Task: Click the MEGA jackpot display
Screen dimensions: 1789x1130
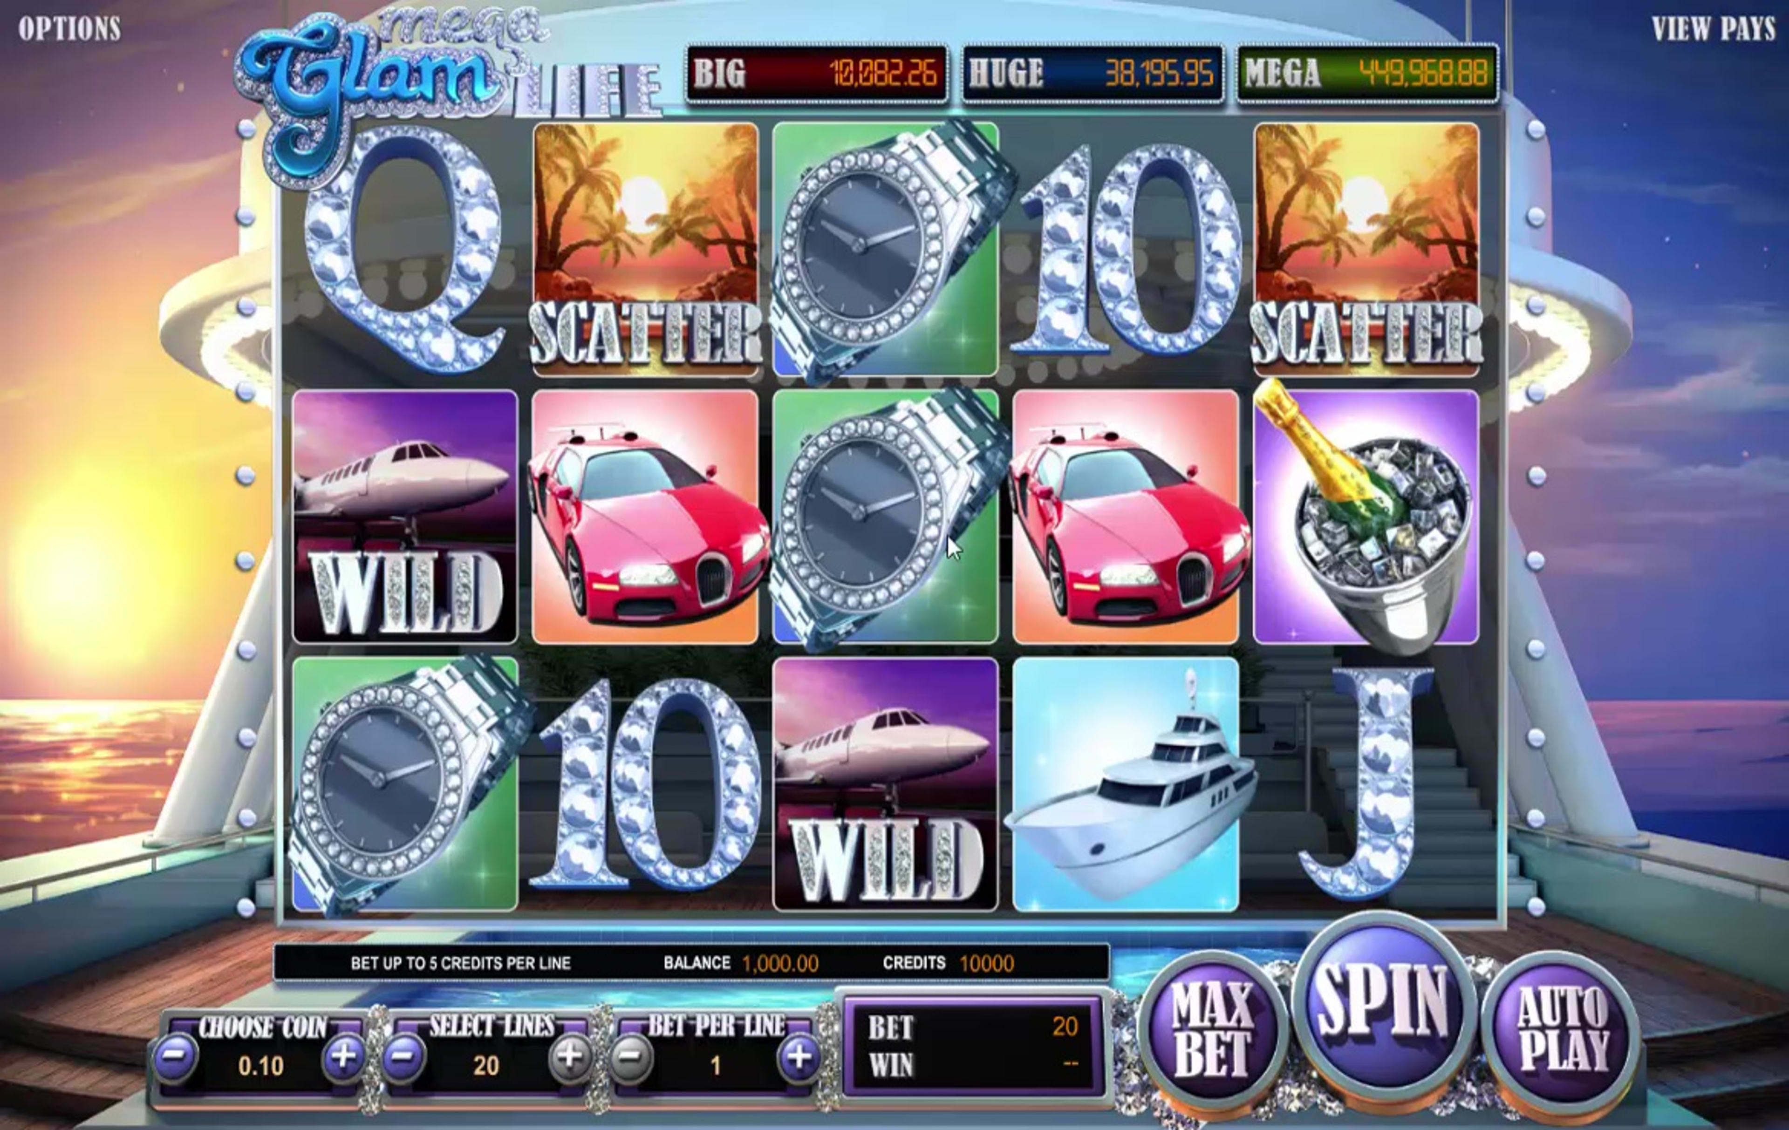Action: point(1367,73)
